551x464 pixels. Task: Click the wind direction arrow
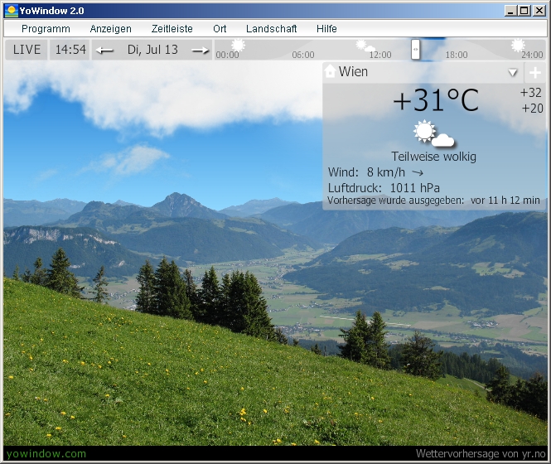tap(418, 172)
